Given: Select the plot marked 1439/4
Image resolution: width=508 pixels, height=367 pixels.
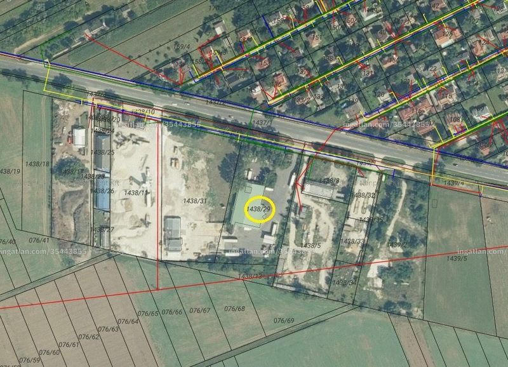Looking at the screenshot, I should tap(454, 183).
